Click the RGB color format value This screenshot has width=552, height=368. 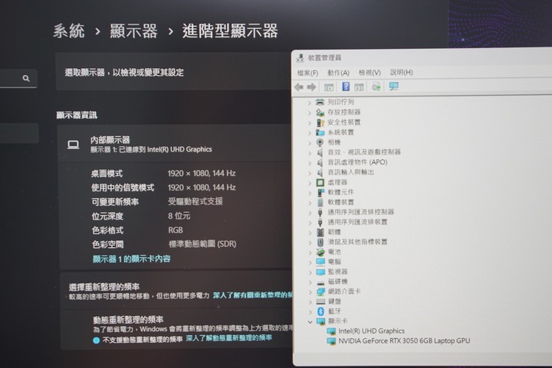tap(176, 230)
